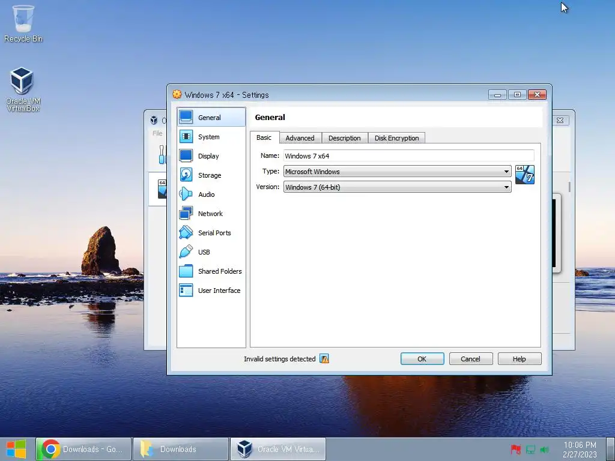This screenshot has width=615, height=461.
Task: Click the OK button
Action: [x=422, y=359]
